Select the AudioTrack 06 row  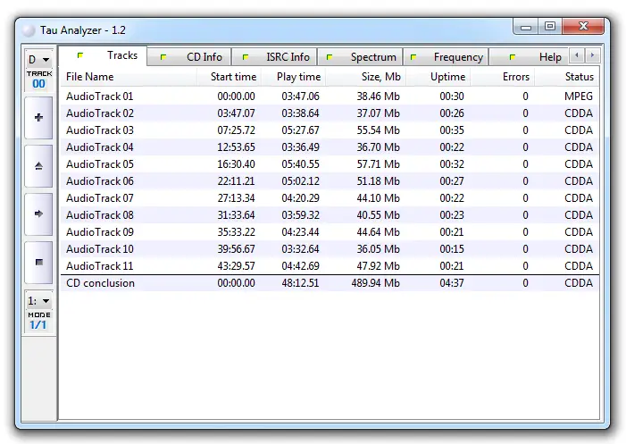[x=330, y=181]
